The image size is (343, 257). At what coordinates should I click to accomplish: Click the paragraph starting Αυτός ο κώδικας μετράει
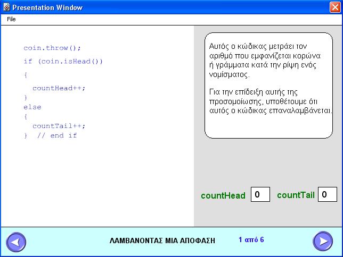(265, 61)
